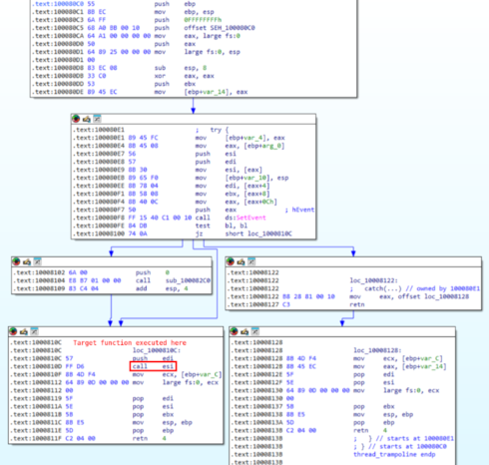Click the color icon on the catch(...) node
Viewport: 489px width, 465px height.
(231, 261)
